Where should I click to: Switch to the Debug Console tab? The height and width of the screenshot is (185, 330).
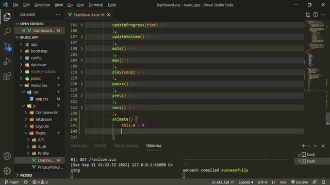pyautogui.click(x=126, y=146)
